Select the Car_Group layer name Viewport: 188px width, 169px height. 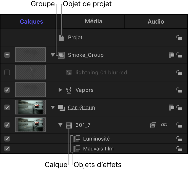click(82, 107)
